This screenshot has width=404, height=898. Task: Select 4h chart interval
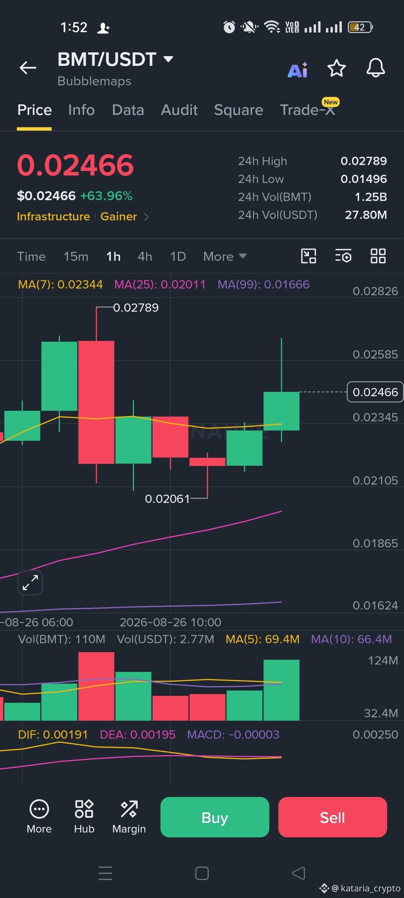tap(145, 256)
